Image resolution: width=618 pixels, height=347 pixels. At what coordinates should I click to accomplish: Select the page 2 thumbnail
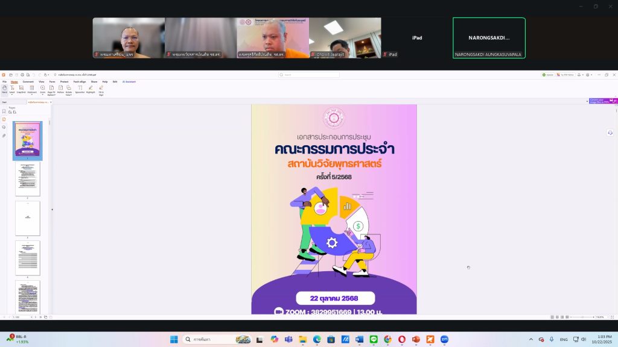pos(28,178)
